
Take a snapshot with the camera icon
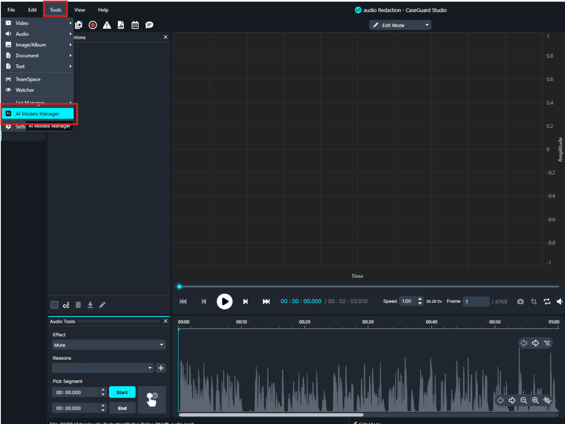tap(520, 301)
